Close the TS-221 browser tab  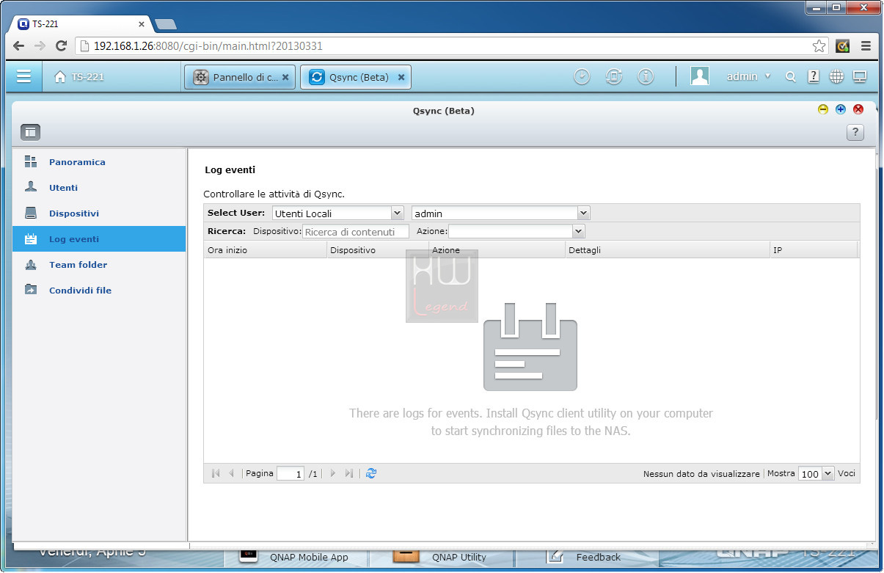click(x=142, y=24)
